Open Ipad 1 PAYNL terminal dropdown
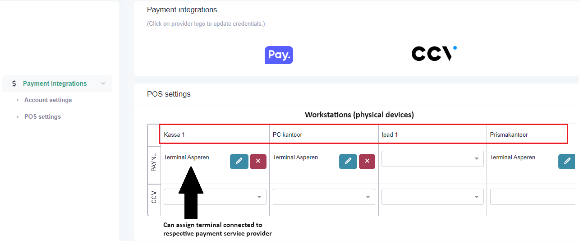 432,159
